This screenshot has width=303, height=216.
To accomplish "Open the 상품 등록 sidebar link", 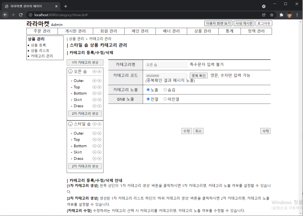I will 38,45.
